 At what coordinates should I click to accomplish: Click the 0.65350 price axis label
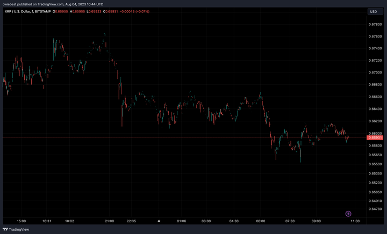coord(375,174)
